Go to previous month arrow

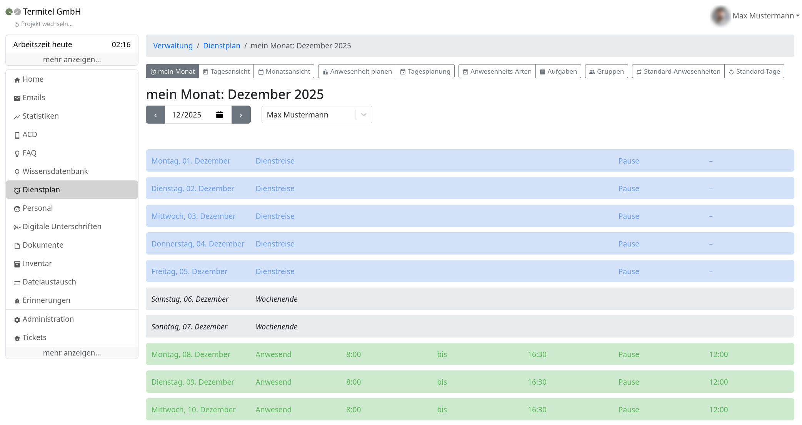155,115
